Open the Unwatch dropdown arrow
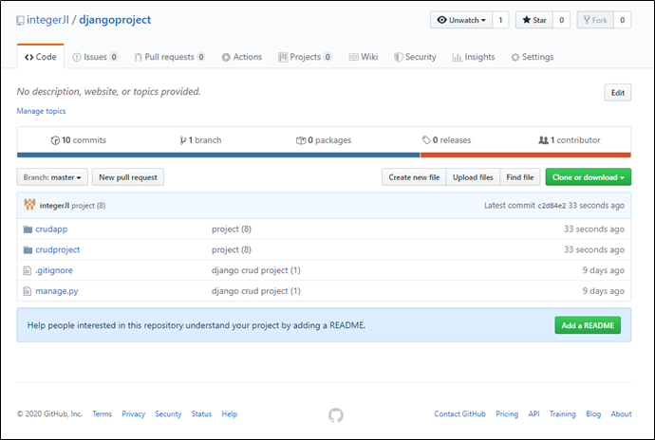The height and width of the screenshot is (440, 655). coord(483,20)
